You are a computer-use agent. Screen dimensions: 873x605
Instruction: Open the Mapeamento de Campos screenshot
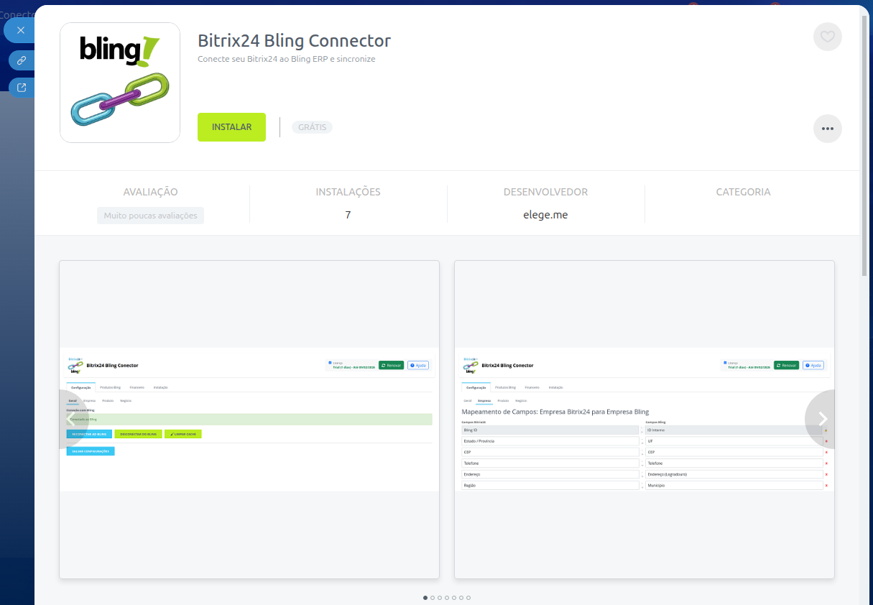click(645, 420)
